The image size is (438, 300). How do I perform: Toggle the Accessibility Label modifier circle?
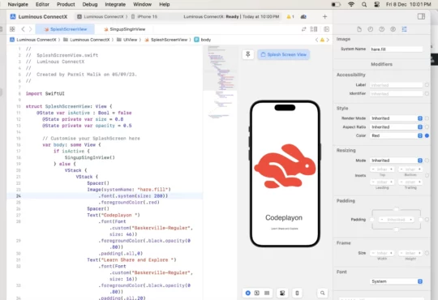click(x=427, y=85)
